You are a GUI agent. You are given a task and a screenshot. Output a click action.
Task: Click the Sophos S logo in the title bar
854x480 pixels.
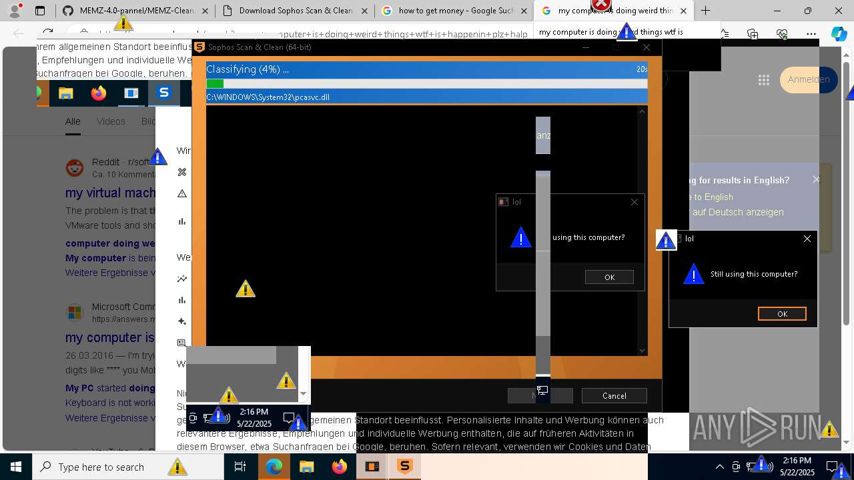click(199, 47)
